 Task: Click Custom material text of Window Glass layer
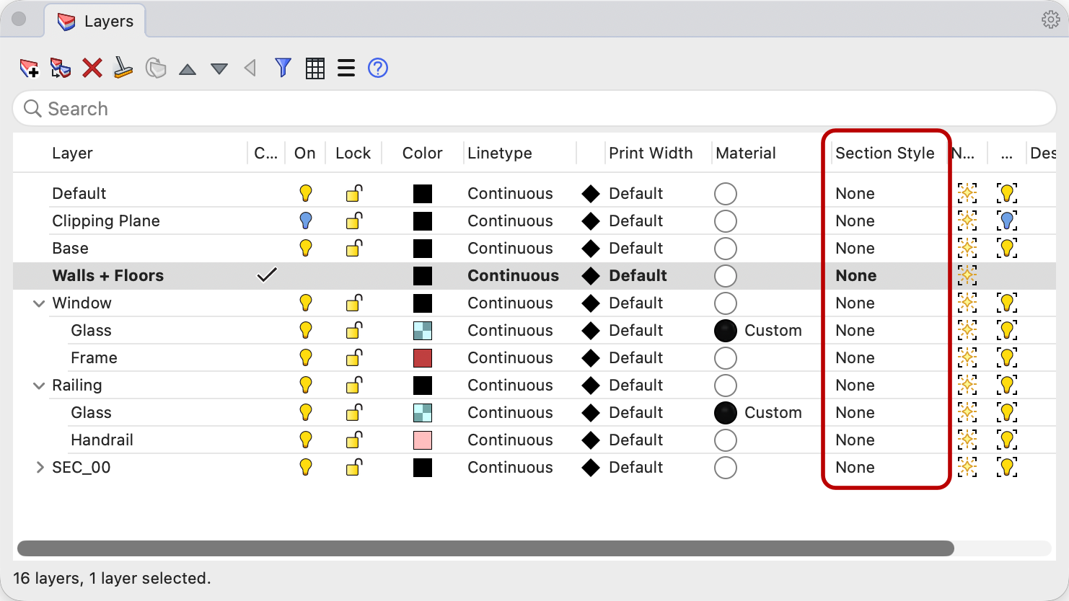pos(773,331)
